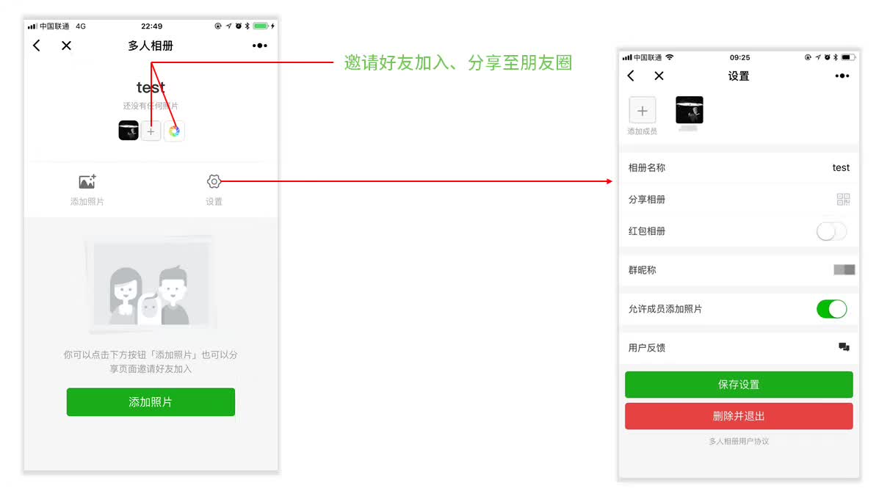Edit the 相册名称 field showing test
890x502 pixels.
[x=739, y=168]
